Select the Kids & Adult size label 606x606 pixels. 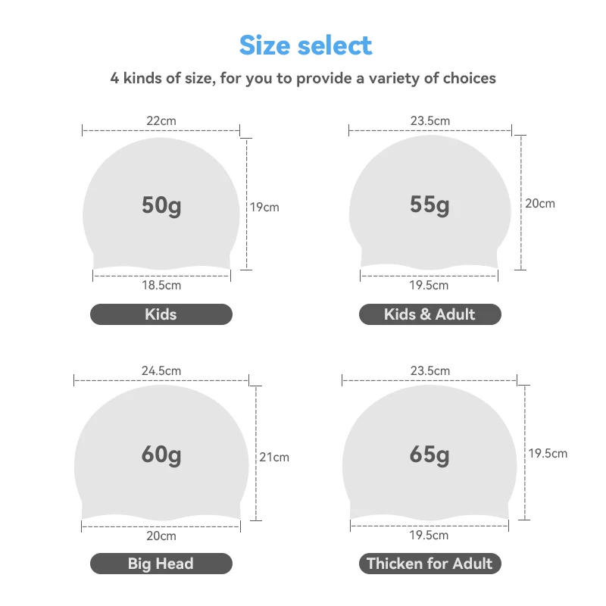(x=430, y=314)
